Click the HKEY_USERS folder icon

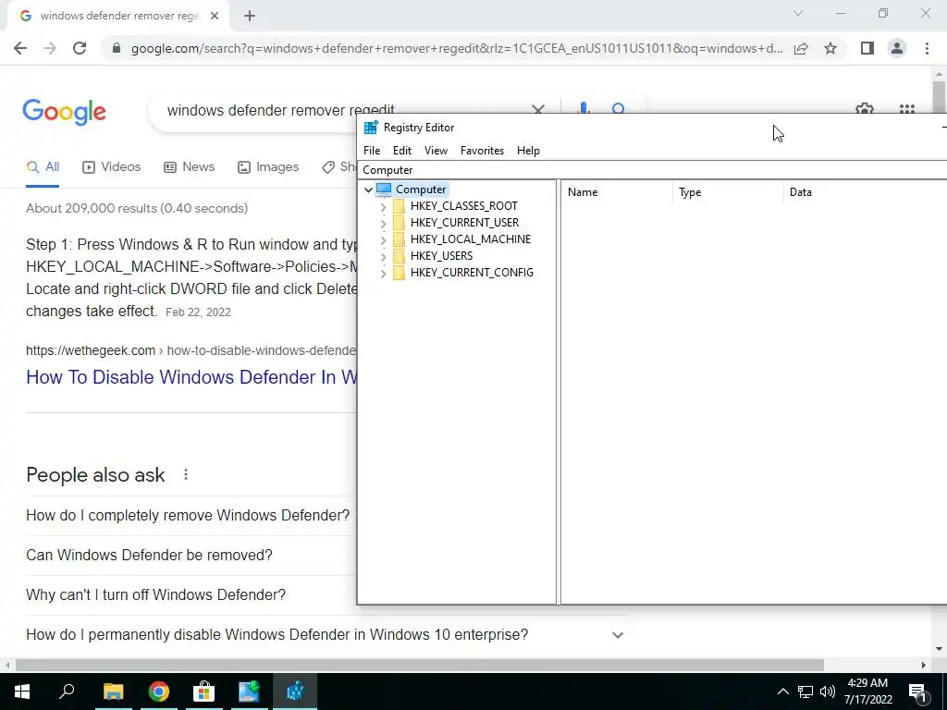400,256
